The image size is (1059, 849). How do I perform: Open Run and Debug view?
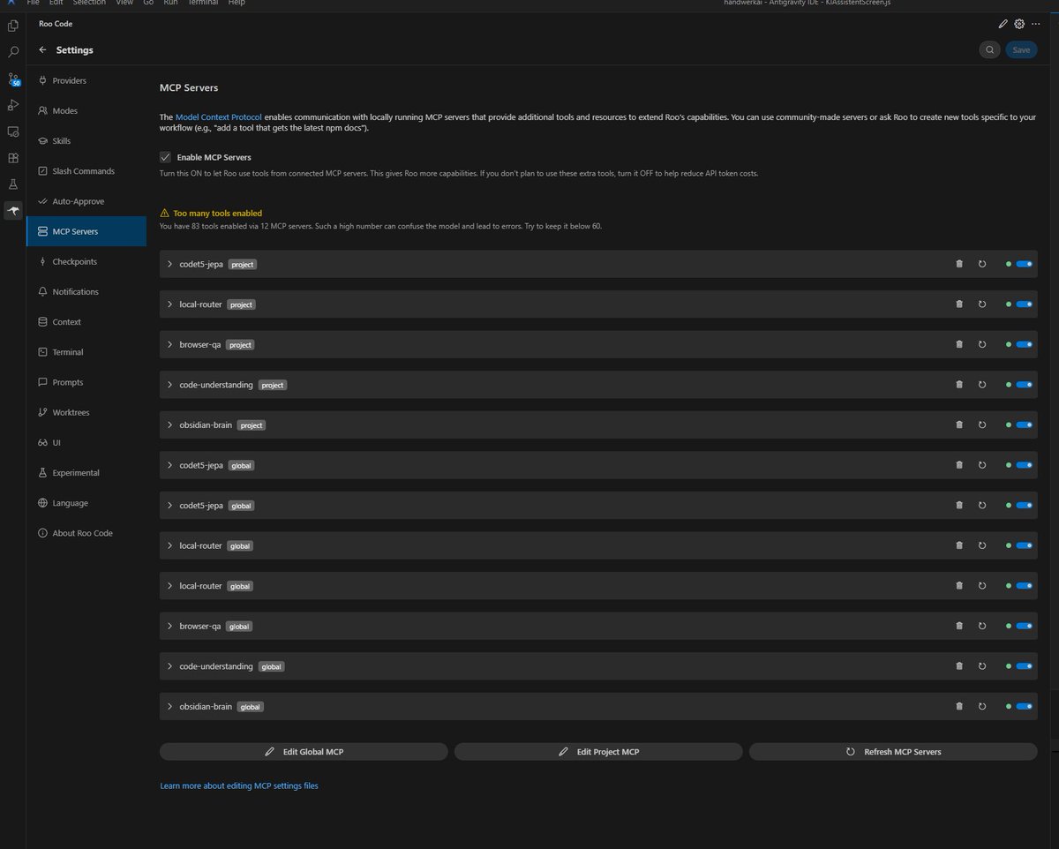click(x=13, y=105)
